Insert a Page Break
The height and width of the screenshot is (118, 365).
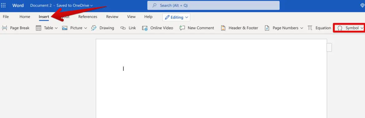[16, 28]
